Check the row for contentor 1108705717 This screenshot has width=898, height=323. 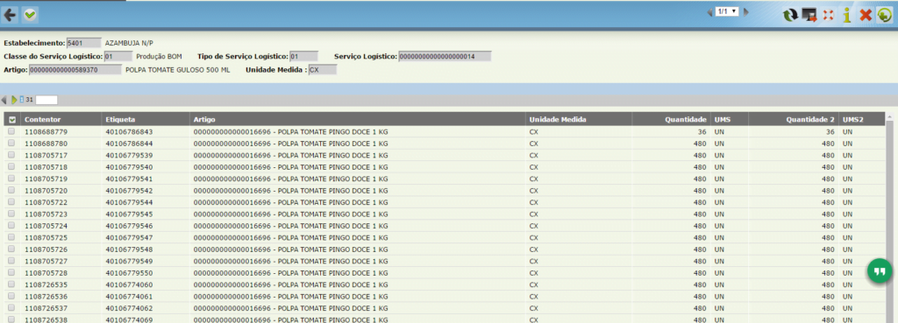tap(11, 156)
